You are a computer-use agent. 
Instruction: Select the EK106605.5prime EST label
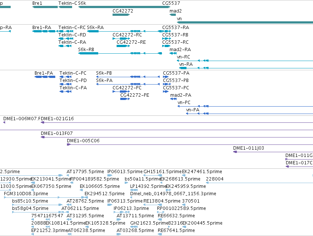[100, 186]
